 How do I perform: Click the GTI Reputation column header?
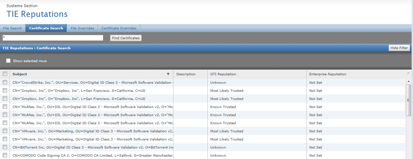[x=257, y=74]
